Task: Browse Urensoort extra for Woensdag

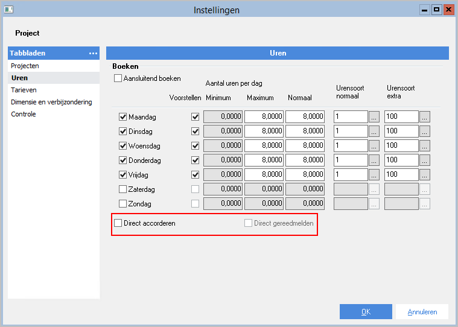Action: pos(425,145)
